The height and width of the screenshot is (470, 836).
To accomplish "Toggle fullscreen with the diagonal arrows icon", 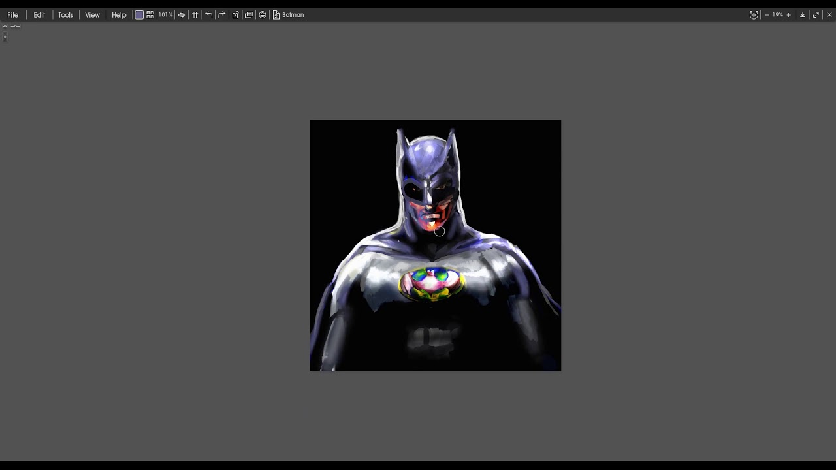I will point(816,14).
